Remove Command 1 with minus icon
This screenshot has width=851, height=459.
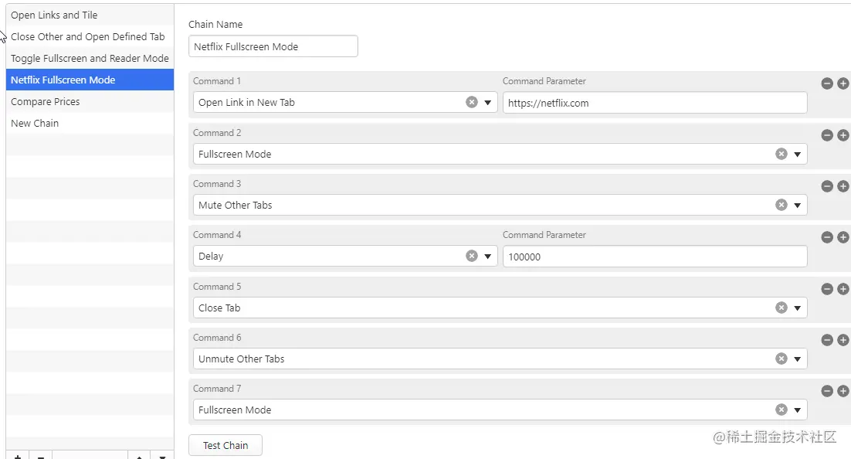(x=826, y=83)
